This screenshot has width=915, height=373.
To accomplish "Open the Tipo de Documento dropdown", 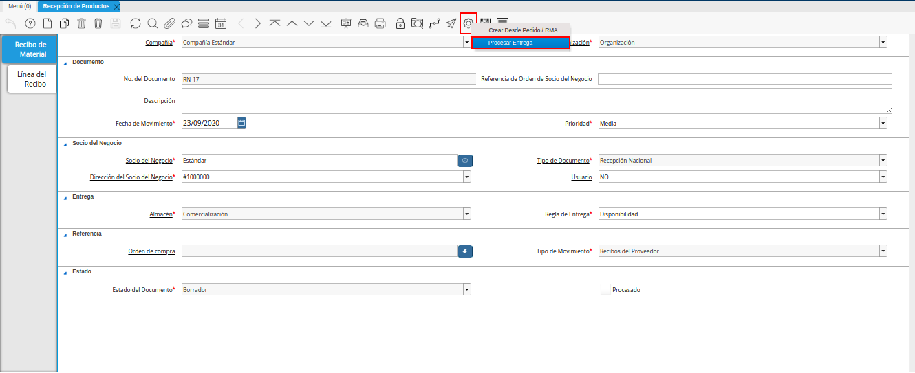I will pos(883,161).
